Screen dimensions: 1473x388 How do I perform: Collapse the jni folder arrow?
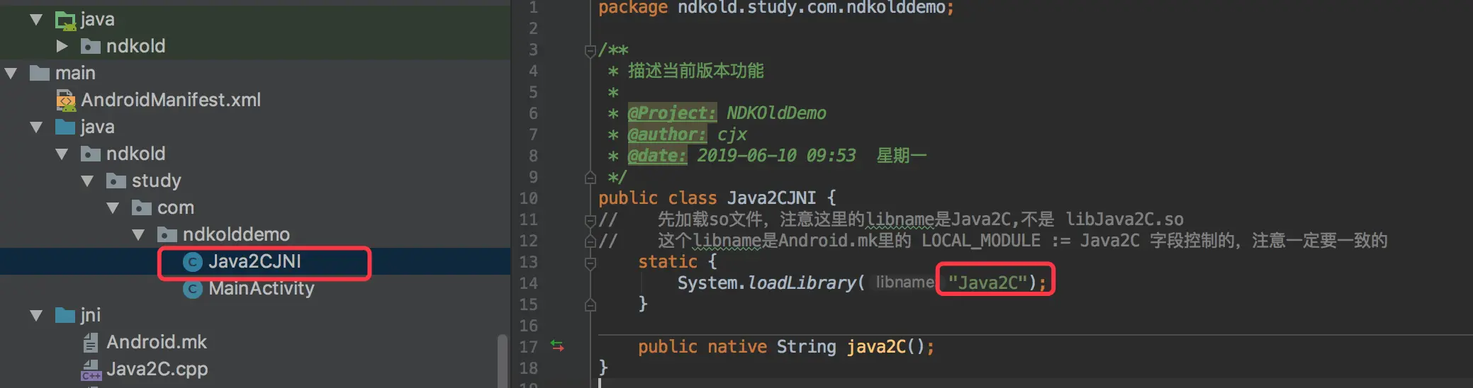click(36, 316)
